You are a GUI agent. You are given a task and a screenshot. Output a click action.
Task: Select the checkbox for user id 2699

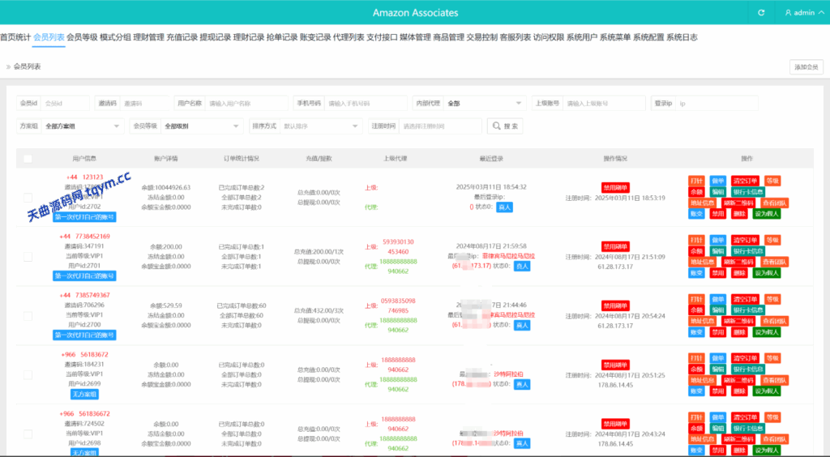click(28, 375)
